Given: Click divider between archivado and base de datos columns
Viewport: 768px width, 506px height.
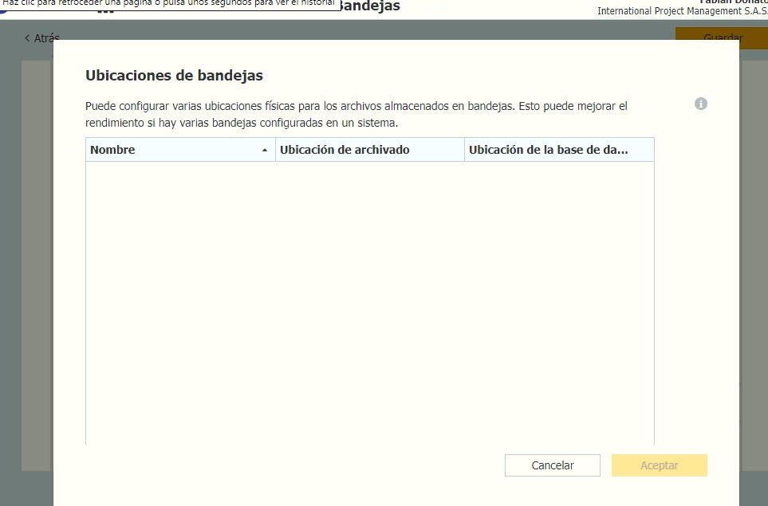Looking at the screenshot, I should [x=464, y=150].
